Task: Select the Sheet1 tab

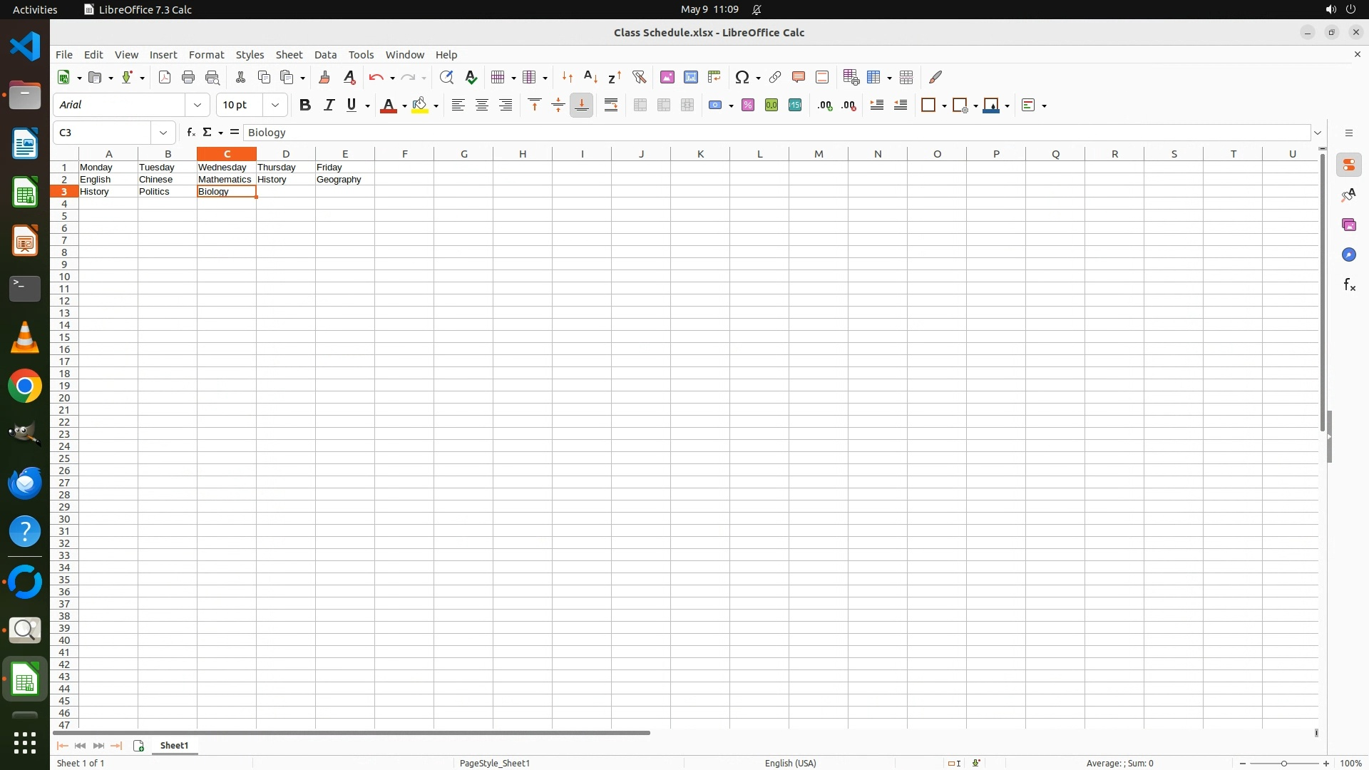Action: 174,746
